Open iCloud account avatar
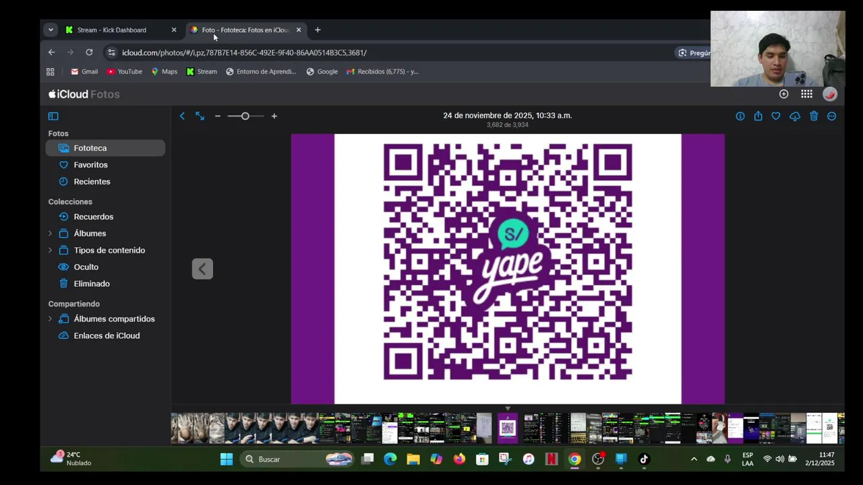This screenshot has width=863, height=485. 830,94
